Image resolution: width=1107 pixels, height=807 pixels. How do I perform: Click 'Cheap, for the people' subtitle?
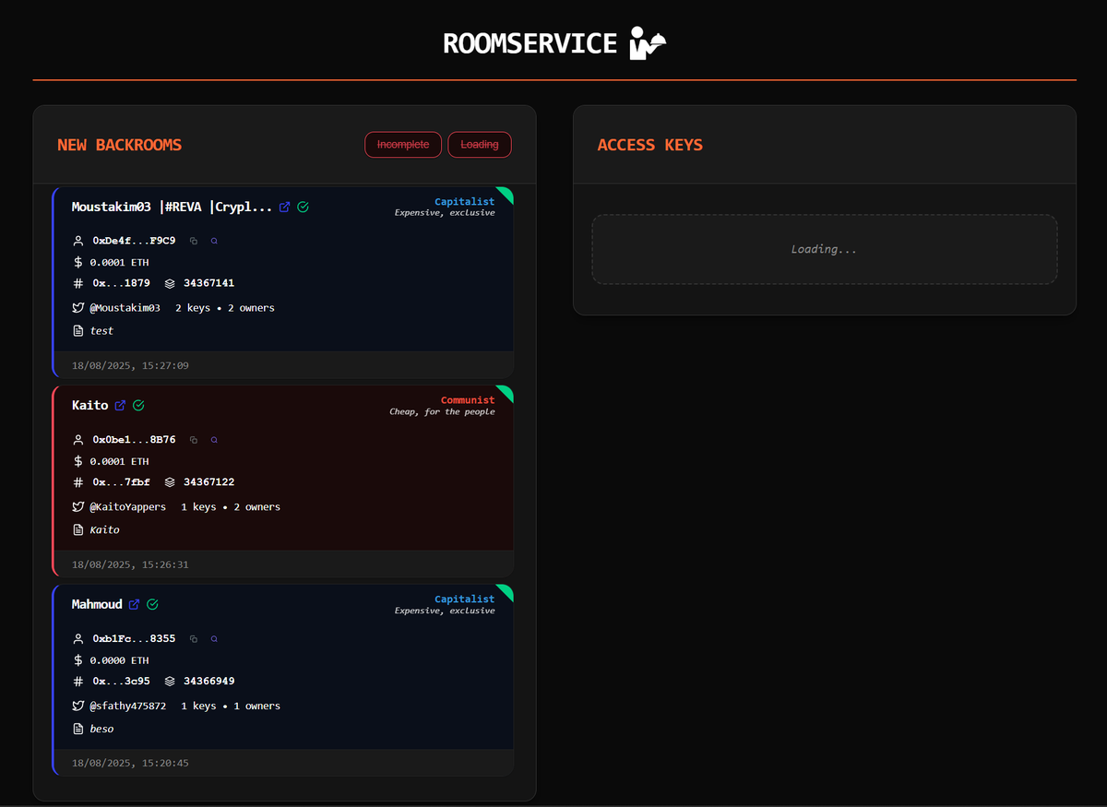click(x=442, y=411)
